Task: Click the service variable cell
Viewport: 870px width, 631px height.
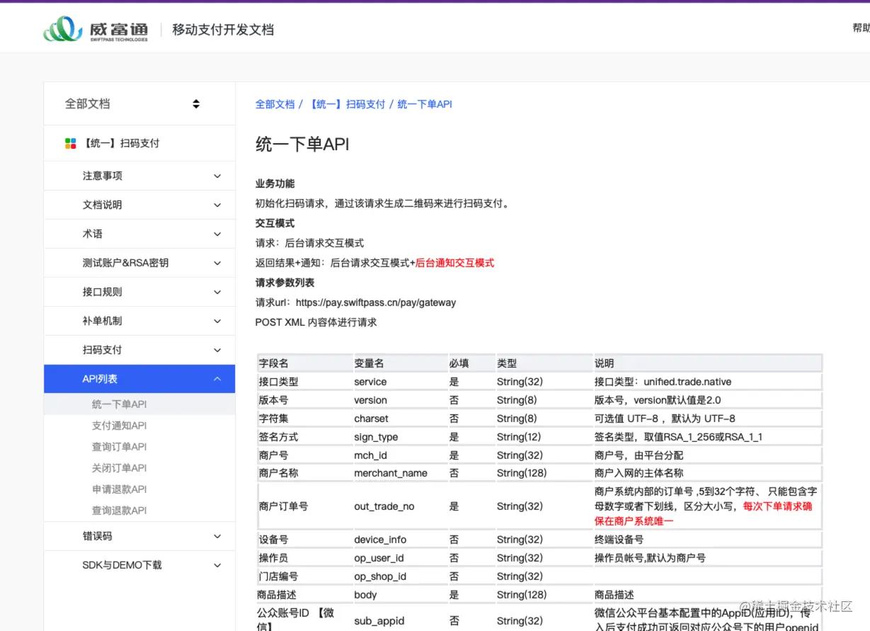Action: [400, 382]
